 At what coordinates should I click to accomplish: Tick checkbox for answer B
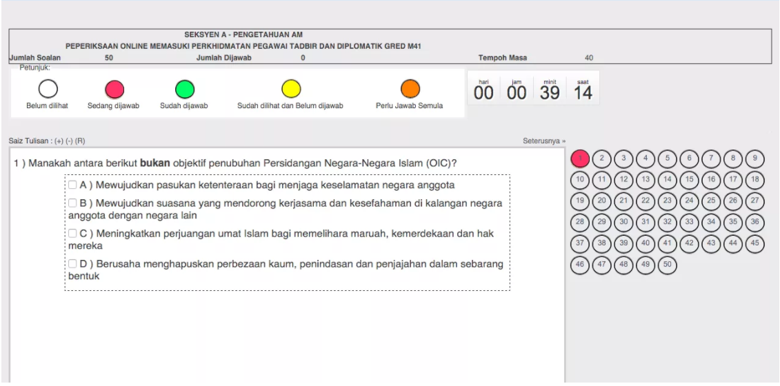(x=72, y=203)
